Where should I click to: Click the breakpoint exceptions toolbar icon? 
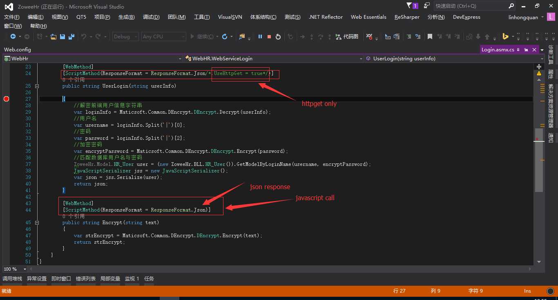coord(369,37)
